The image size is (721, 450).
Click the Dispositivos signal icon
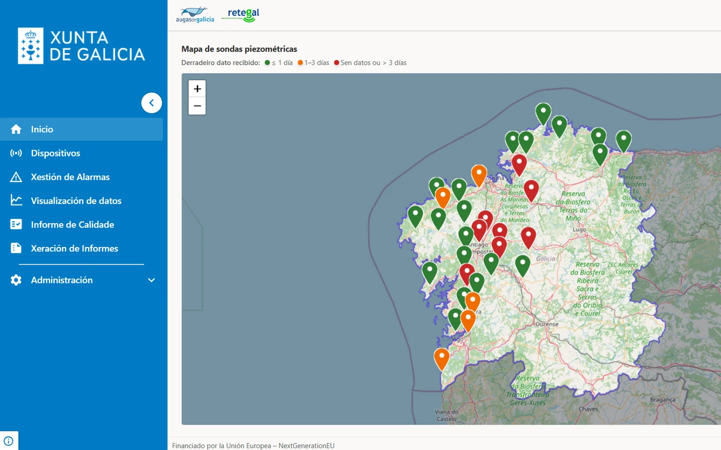point(16,153)
